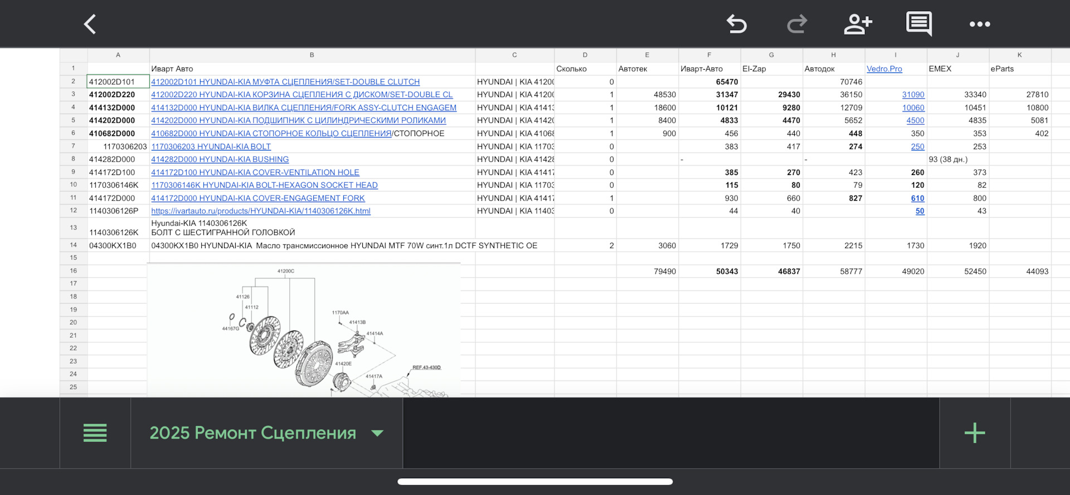Select cell with value 48530
1070x495 pixels.
647,95
